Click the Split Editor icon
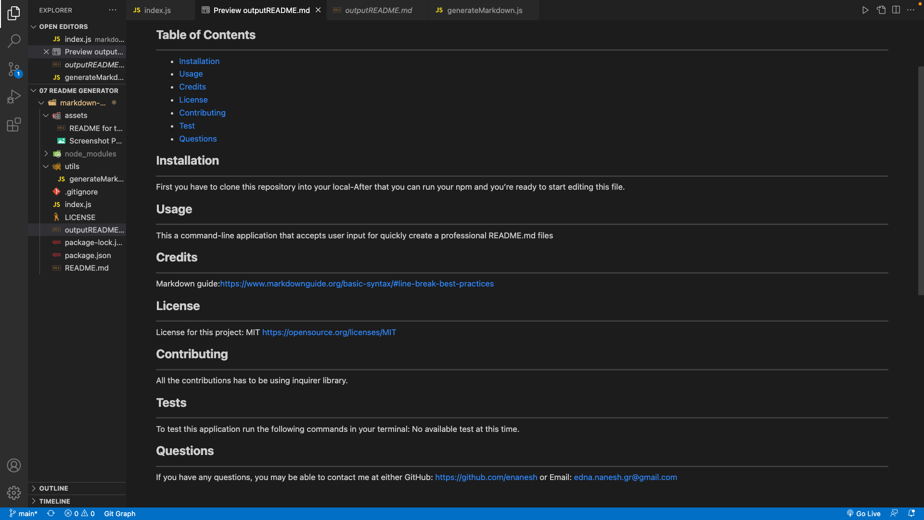The height and width of the screenshot is (520, 924). (896, 10)
